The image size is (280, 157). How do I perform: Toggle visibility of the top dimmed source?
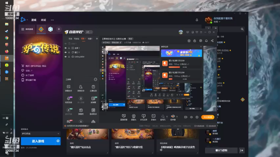tap(65, 44)
